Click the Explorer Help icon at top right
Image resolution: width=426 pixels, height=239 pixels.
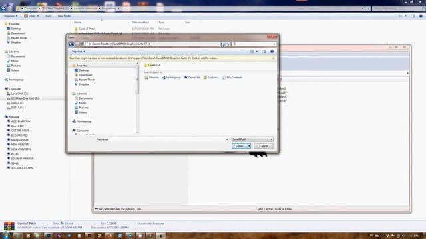[x=421, y=16]
